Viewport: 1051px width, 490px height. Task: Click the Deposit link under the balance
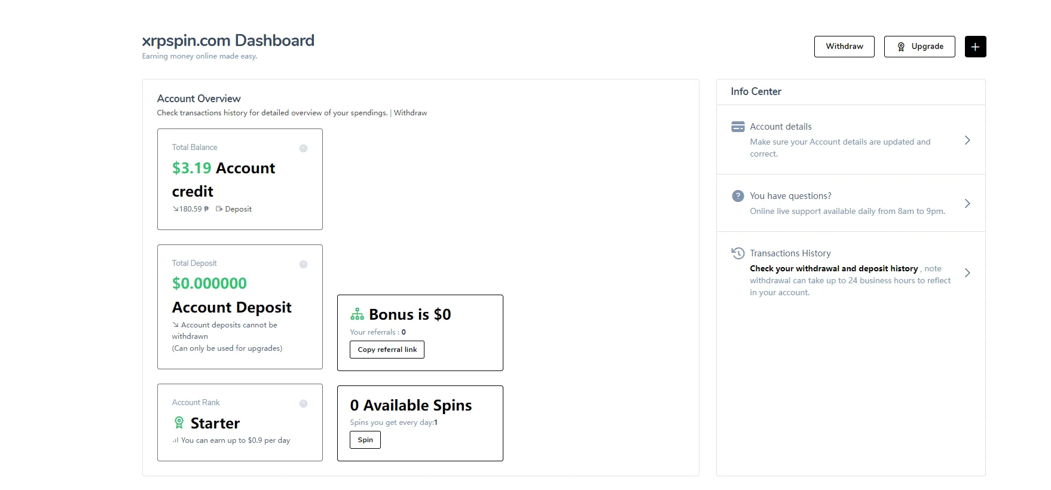point(238,209)
